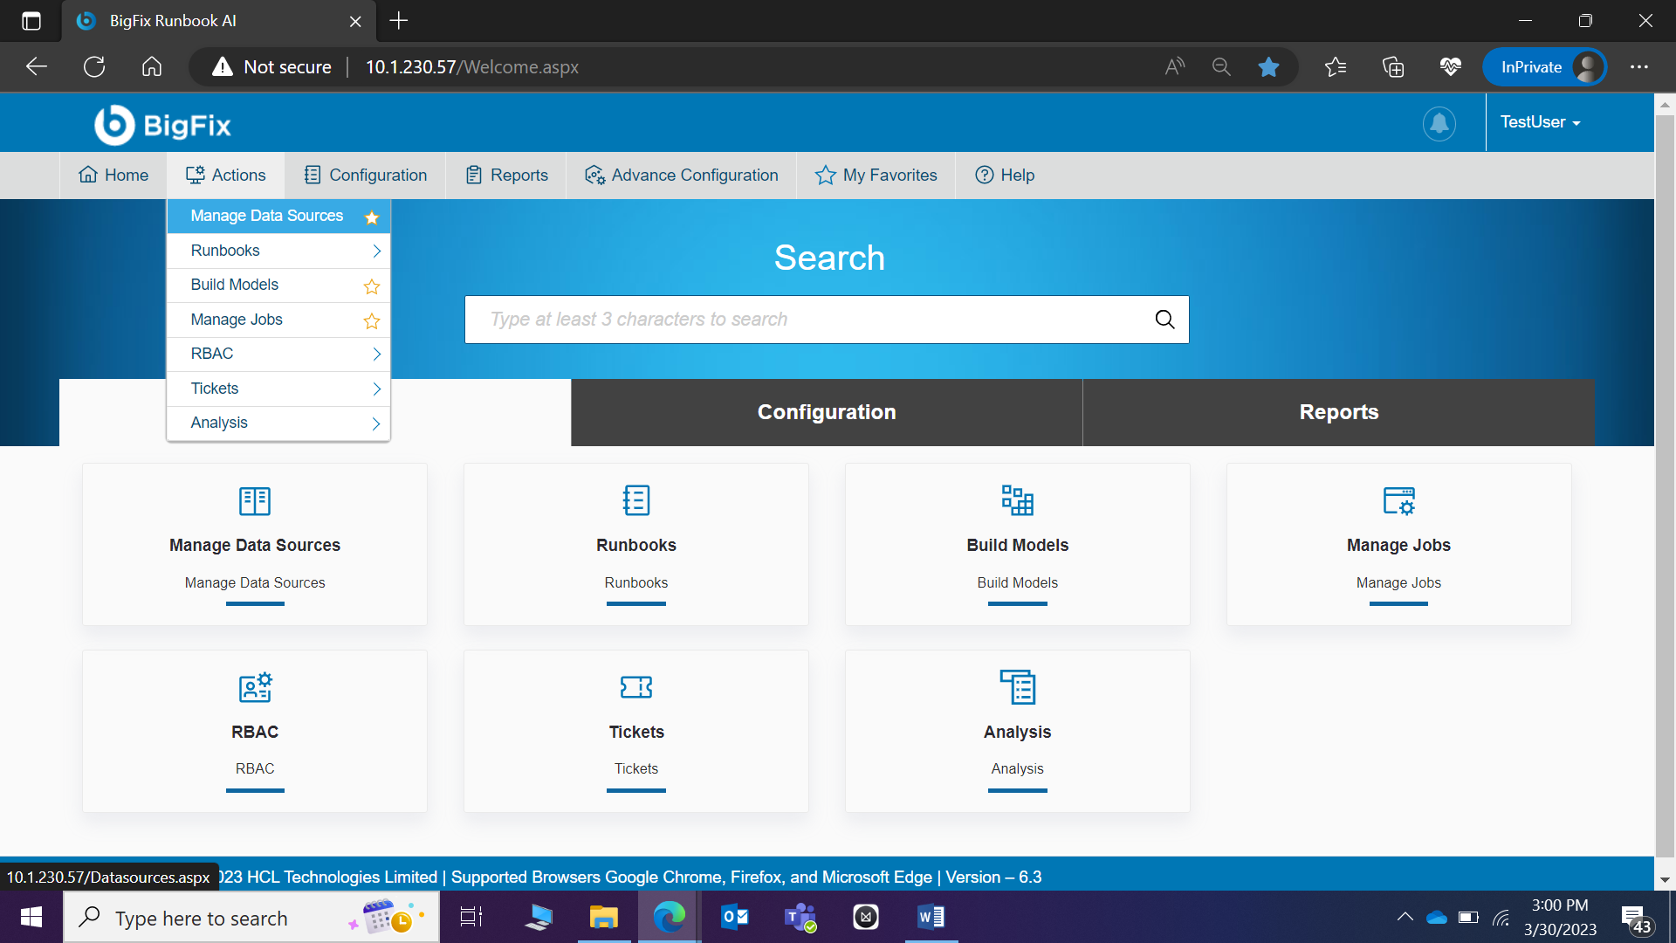Click the search magnifier icon

tap(1164, 320)
